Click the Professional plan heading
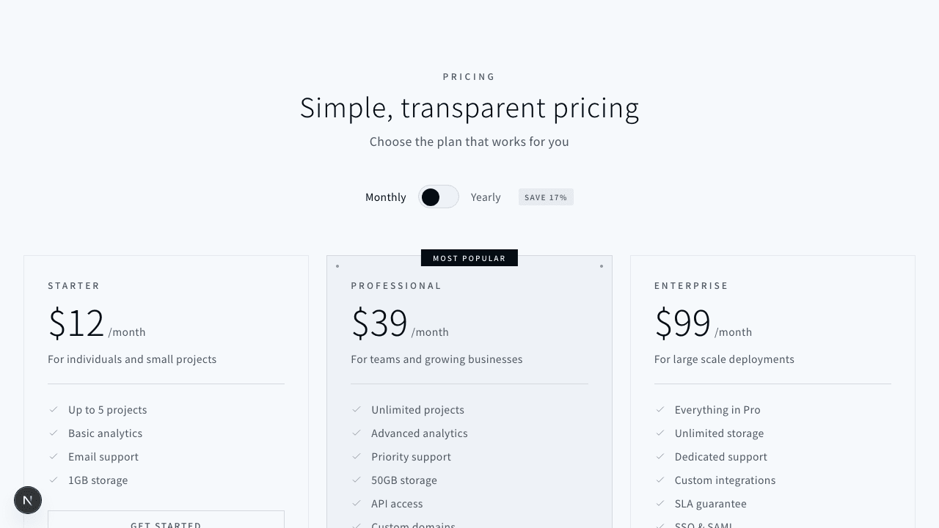Viewport: 939px width, 528px height. tap(396, 286)
